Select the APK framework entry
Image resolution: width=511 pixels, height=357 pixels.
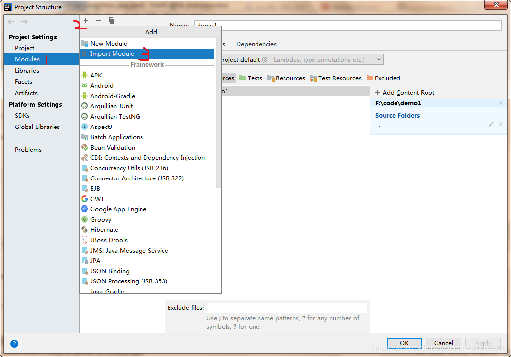(148, 75)
